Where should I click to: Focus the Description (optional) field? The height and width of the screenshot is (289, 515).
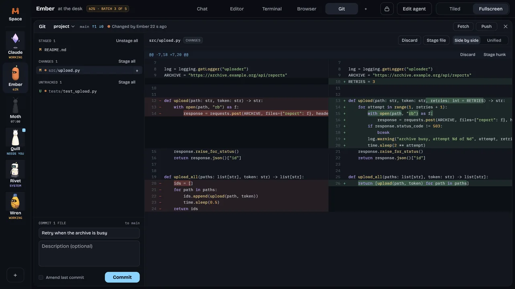point(89,254)
